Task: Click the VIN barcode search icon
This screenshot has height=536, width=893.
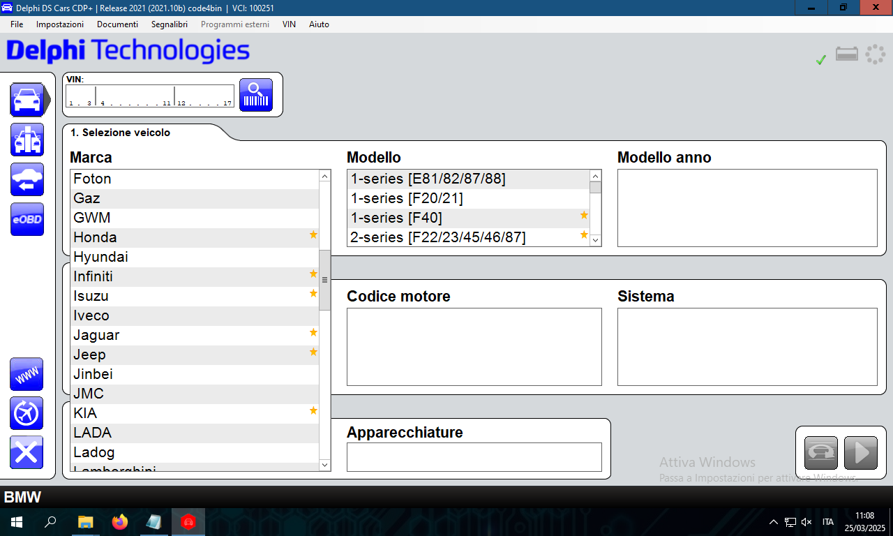Action: (256, 95)
